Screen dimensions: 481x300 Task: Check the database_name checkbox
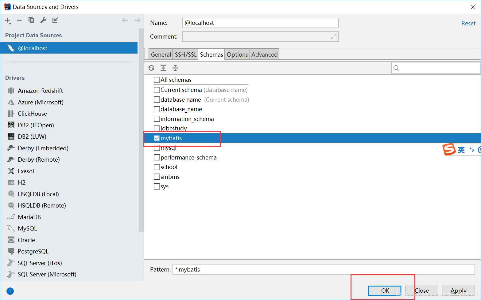[157, 109]
